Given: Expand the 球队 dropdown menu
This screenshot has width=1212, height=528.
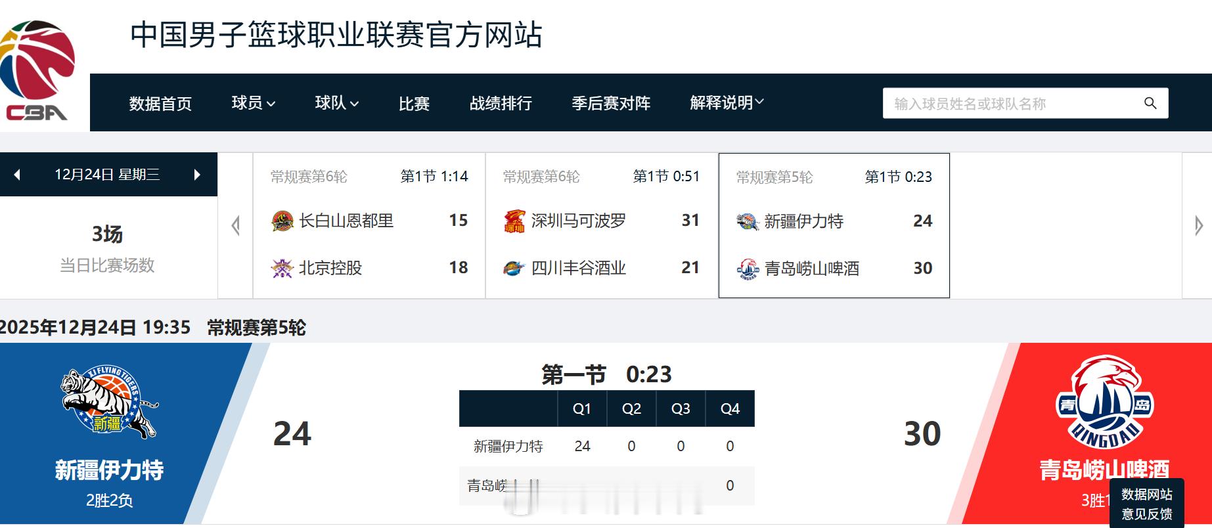Looking at the screenshot, I should pyautogui.click(x=336, y=103).
